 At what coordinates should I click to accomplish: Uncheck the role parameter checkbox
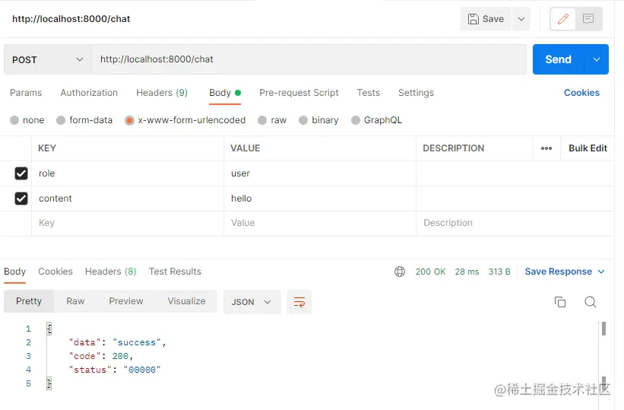[21, 173]
